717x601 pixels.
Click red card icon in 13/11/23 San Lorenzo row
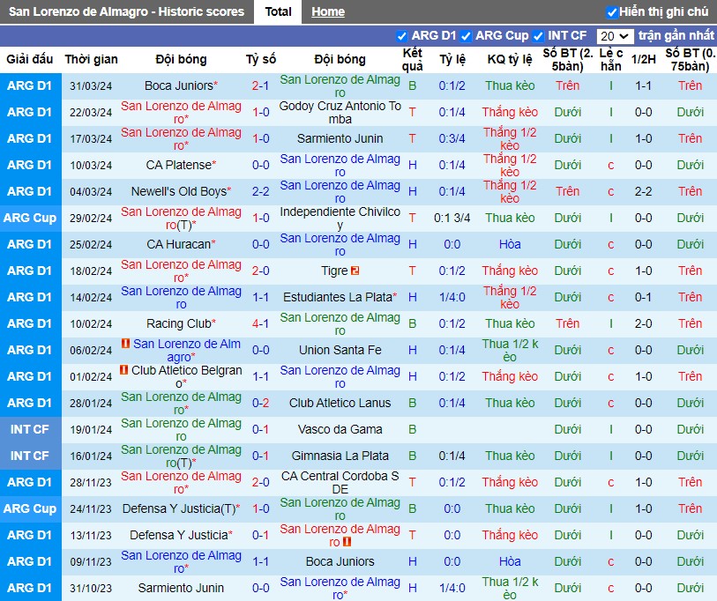(x=347, y=542)
